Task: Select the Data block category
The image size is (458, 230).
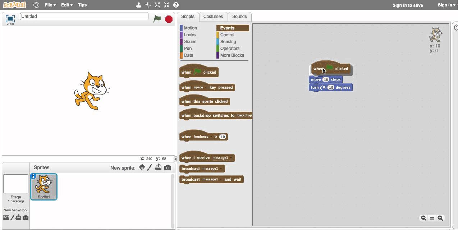Action: 188,55
